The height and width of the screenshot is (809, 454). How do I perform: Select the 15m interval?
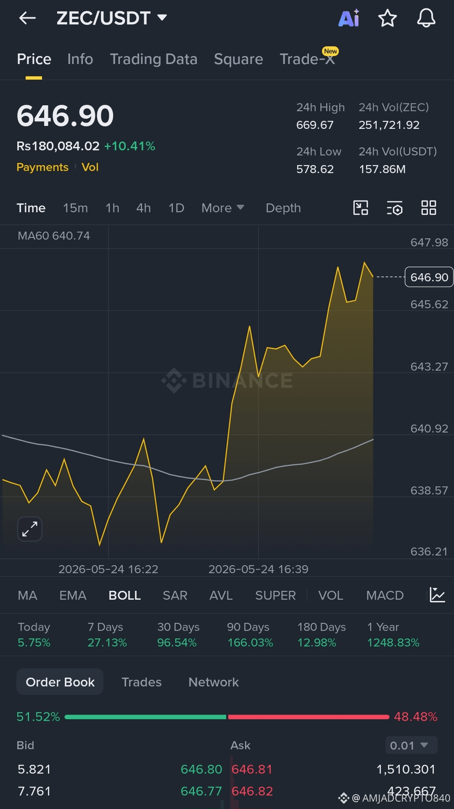[75, 208]
